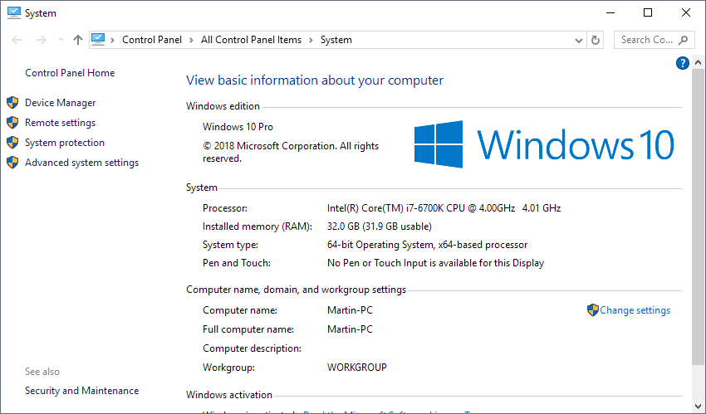Click the Advanced system settings shield icon
This screenshot has height=414, width=706.
(12, 163)
